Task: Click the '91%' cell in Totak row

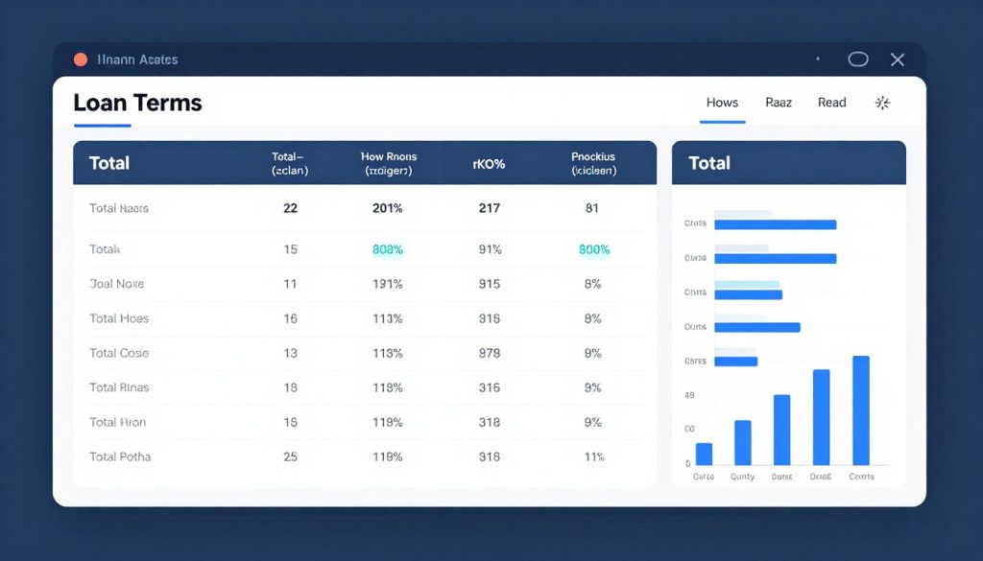Action: [490, 249]
